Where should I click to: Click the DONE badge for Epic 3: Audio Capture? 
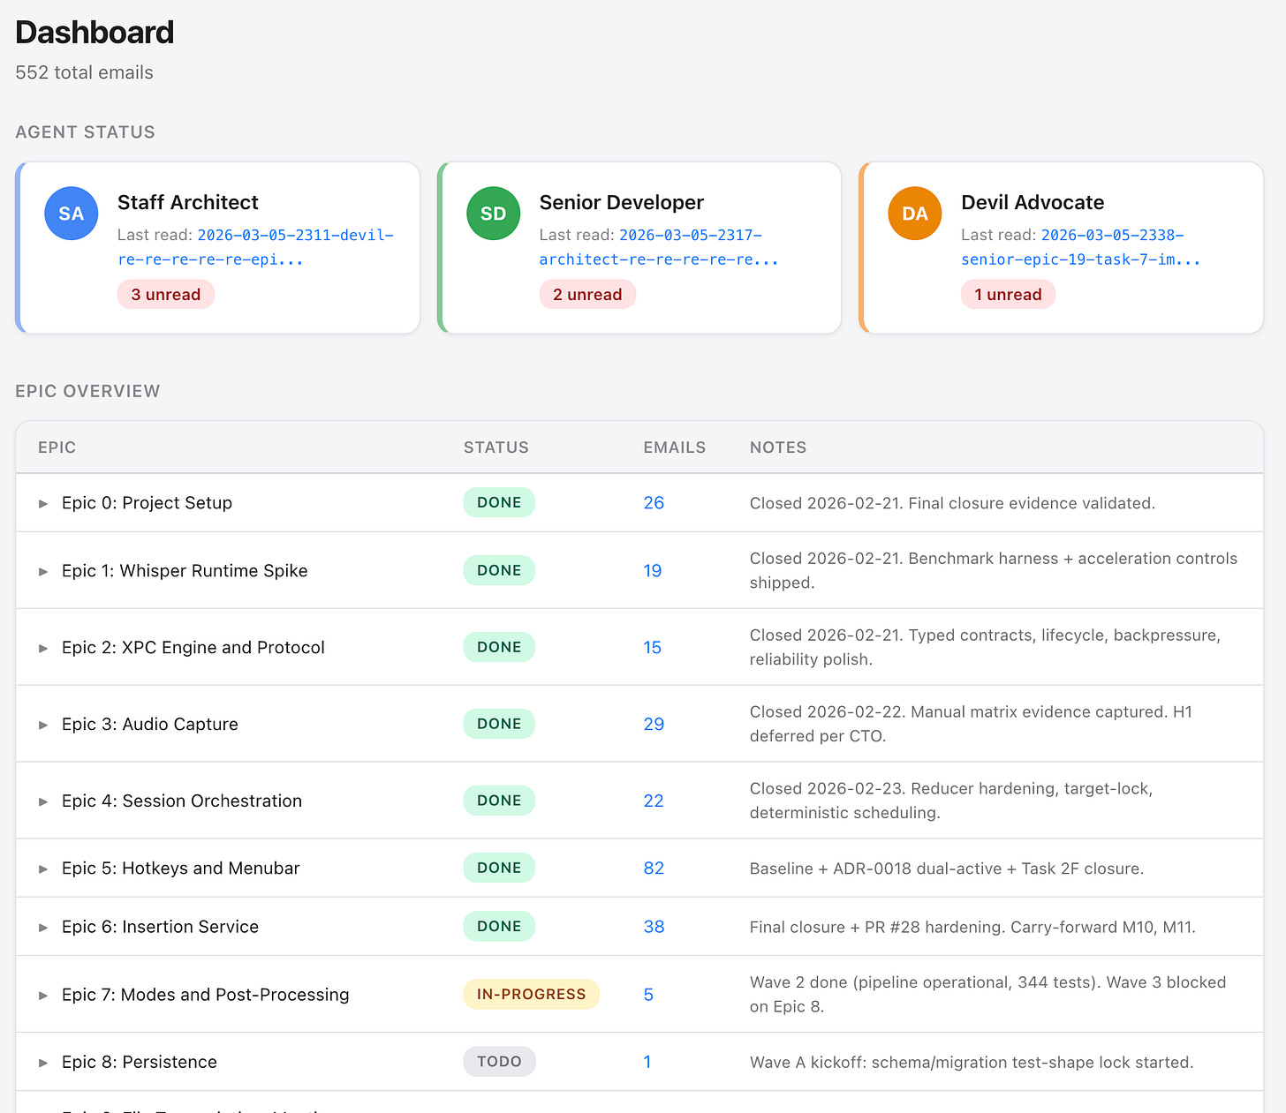[499, 724]
